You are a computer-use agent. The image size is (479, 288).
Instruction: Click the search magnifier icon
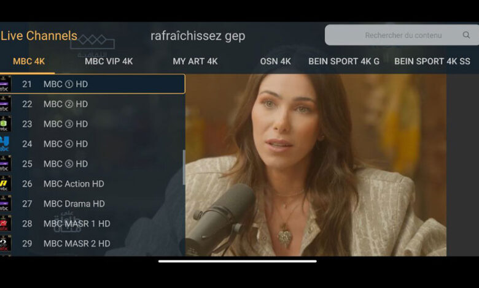coord(466,35)
